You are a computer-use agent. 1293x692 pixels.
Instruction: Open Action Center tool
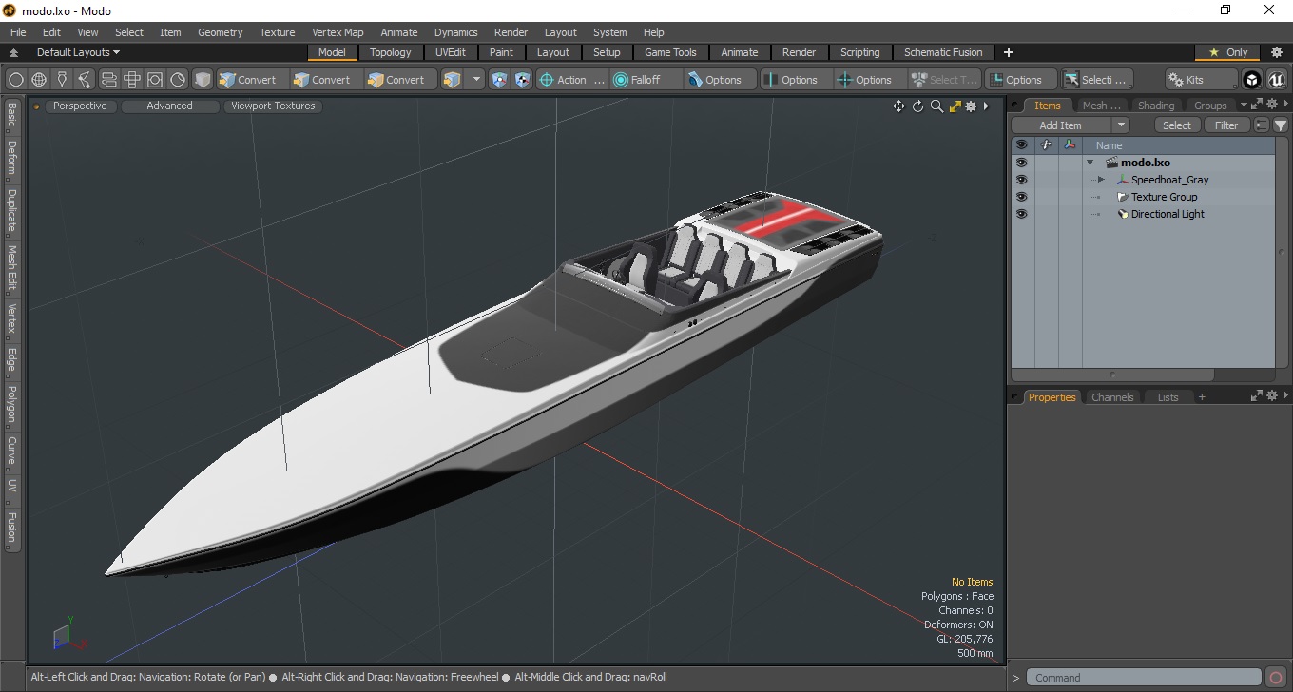click(571, 80)
